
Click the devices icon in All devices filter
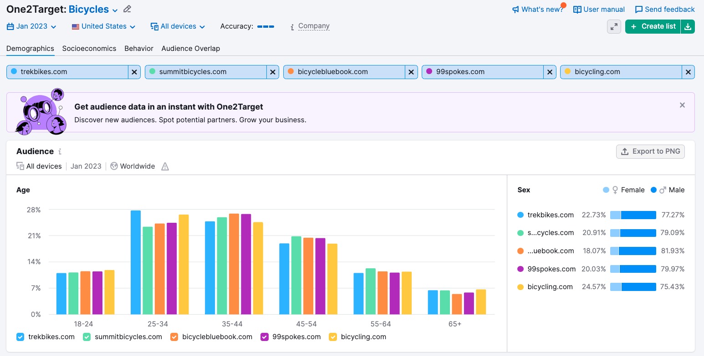pos(154,26)
